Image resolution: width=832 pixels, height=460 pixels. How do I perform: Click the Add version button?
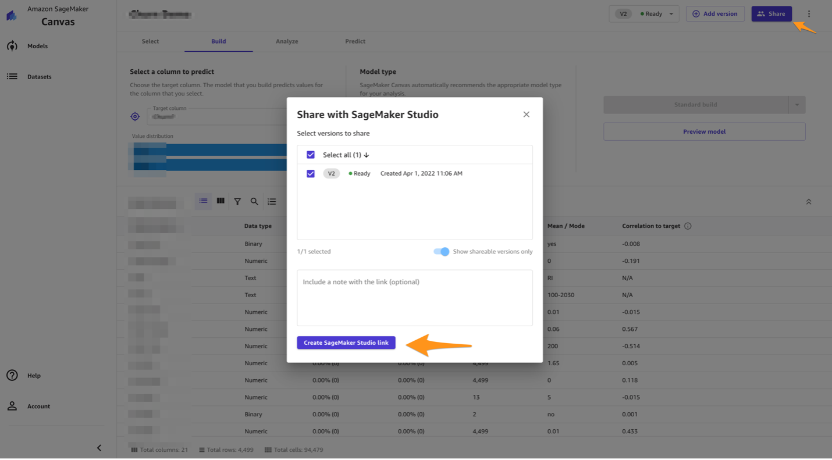(x=715, y=14)
